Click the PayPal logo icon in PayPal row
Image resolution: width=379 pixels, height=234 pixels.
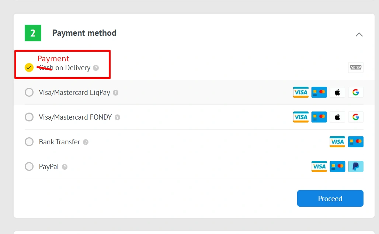(356, 166)
